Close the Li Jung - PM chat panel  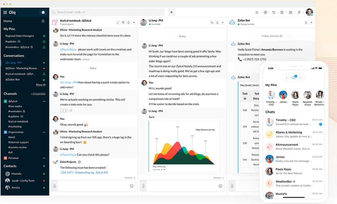[223, 22]
